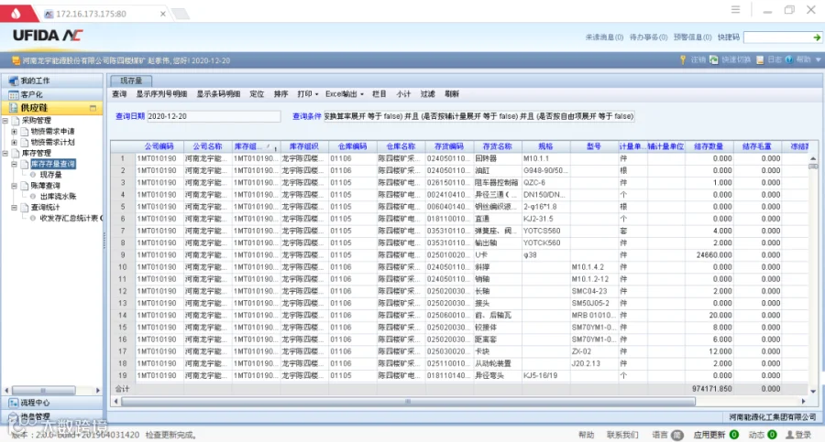The width and height of the screenshot is (825, 442).
Task: Click 查询 in the toolbar
Action: [119, 94]
